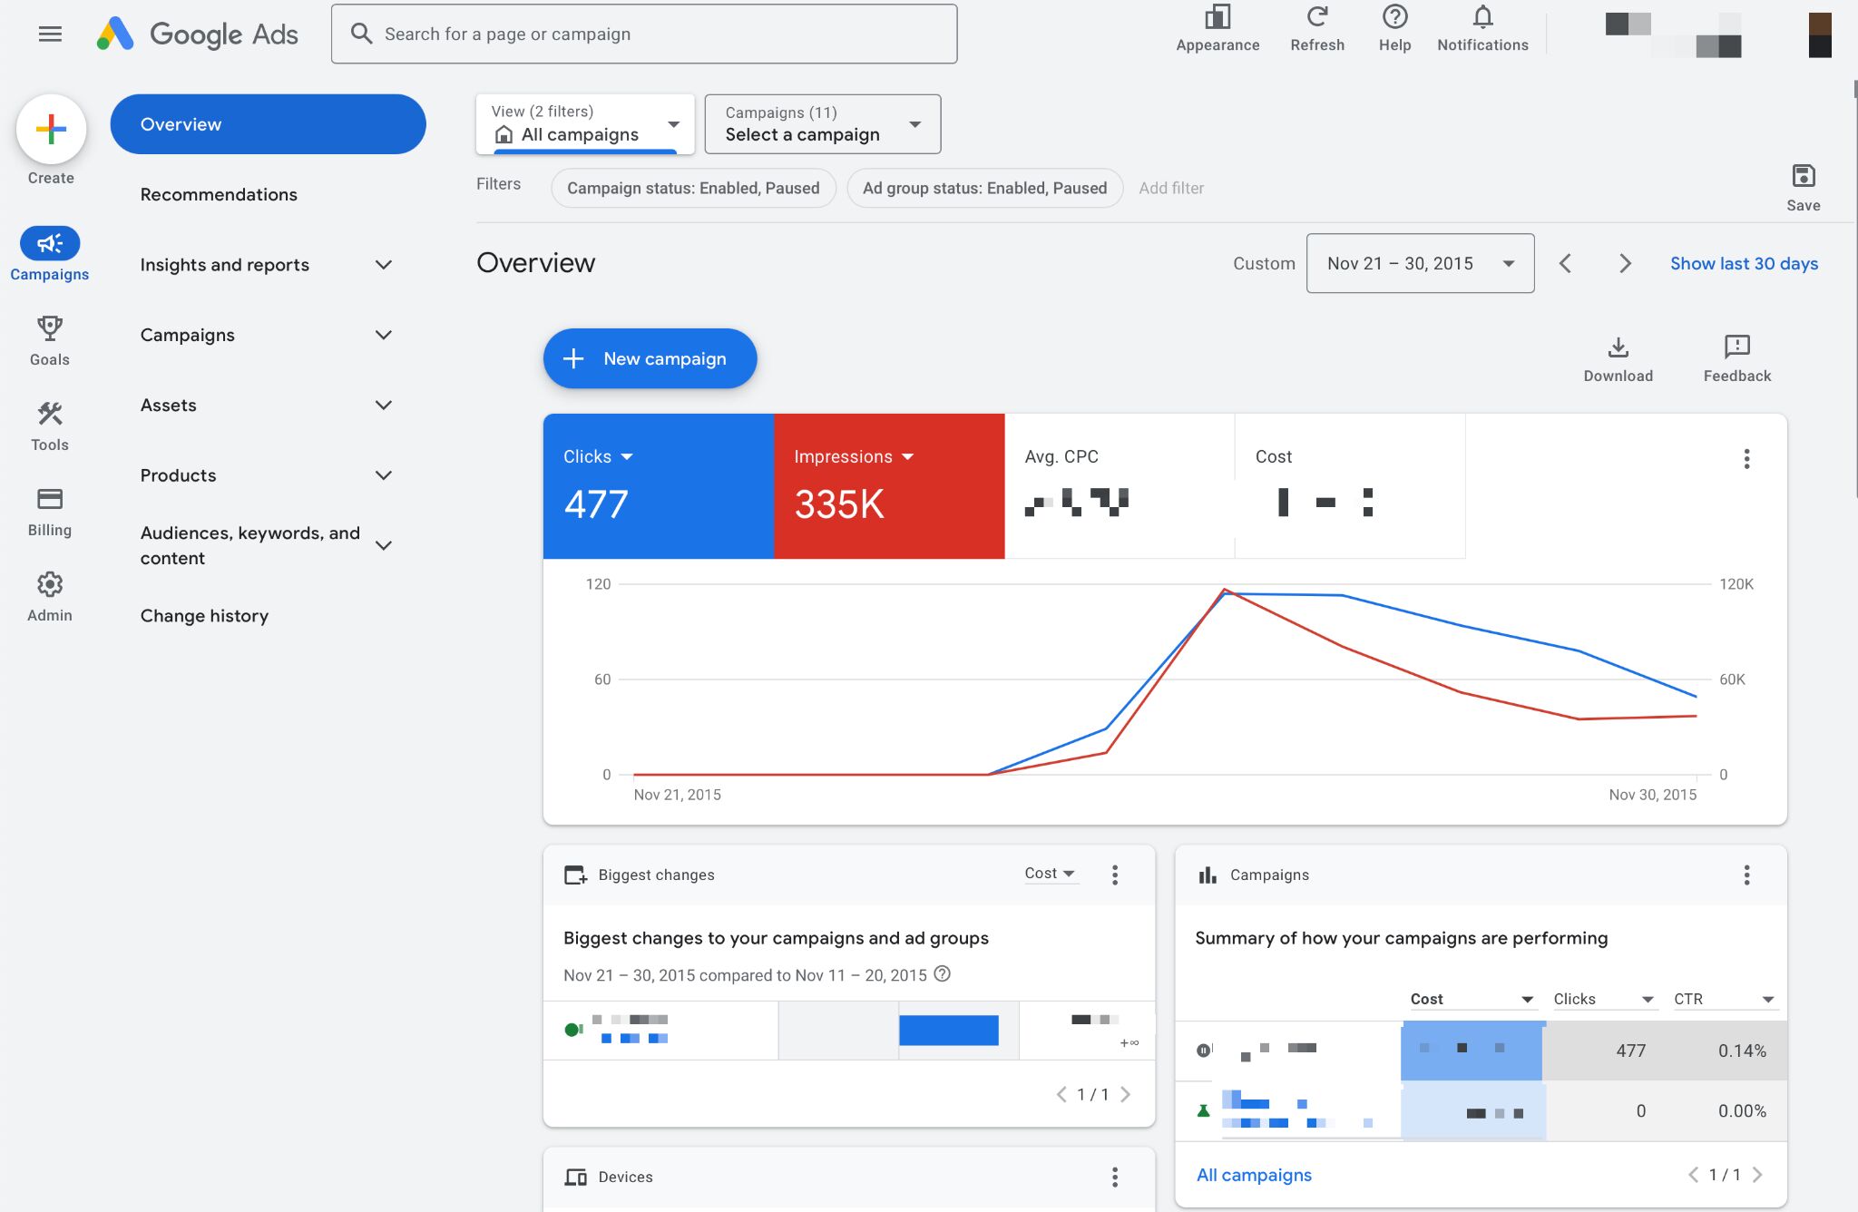Image resolution: width=1858 pixels, height=1212 pixels.
Task: Click the New campaign button
Action: pos(650,357)
